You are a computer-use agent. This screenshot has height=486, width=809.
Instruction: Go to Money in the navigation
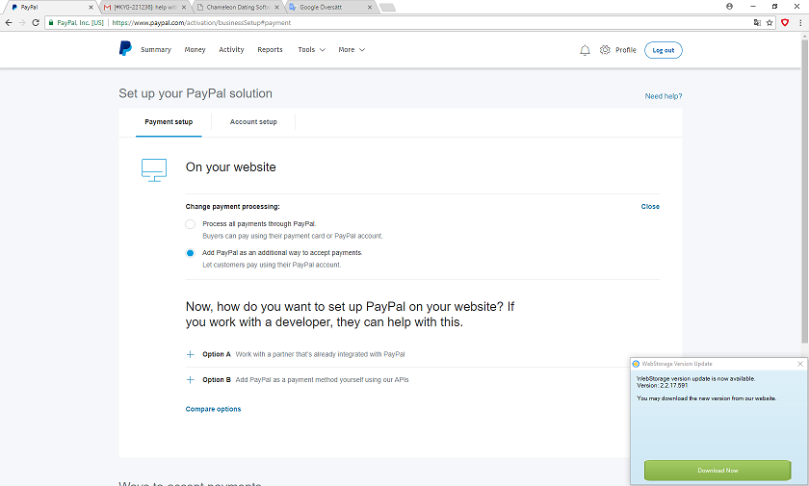(195, 49)
